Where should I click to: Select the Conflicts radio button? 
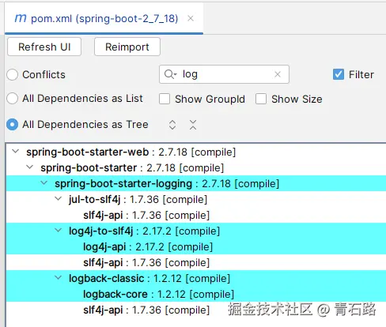coord(13,74)
